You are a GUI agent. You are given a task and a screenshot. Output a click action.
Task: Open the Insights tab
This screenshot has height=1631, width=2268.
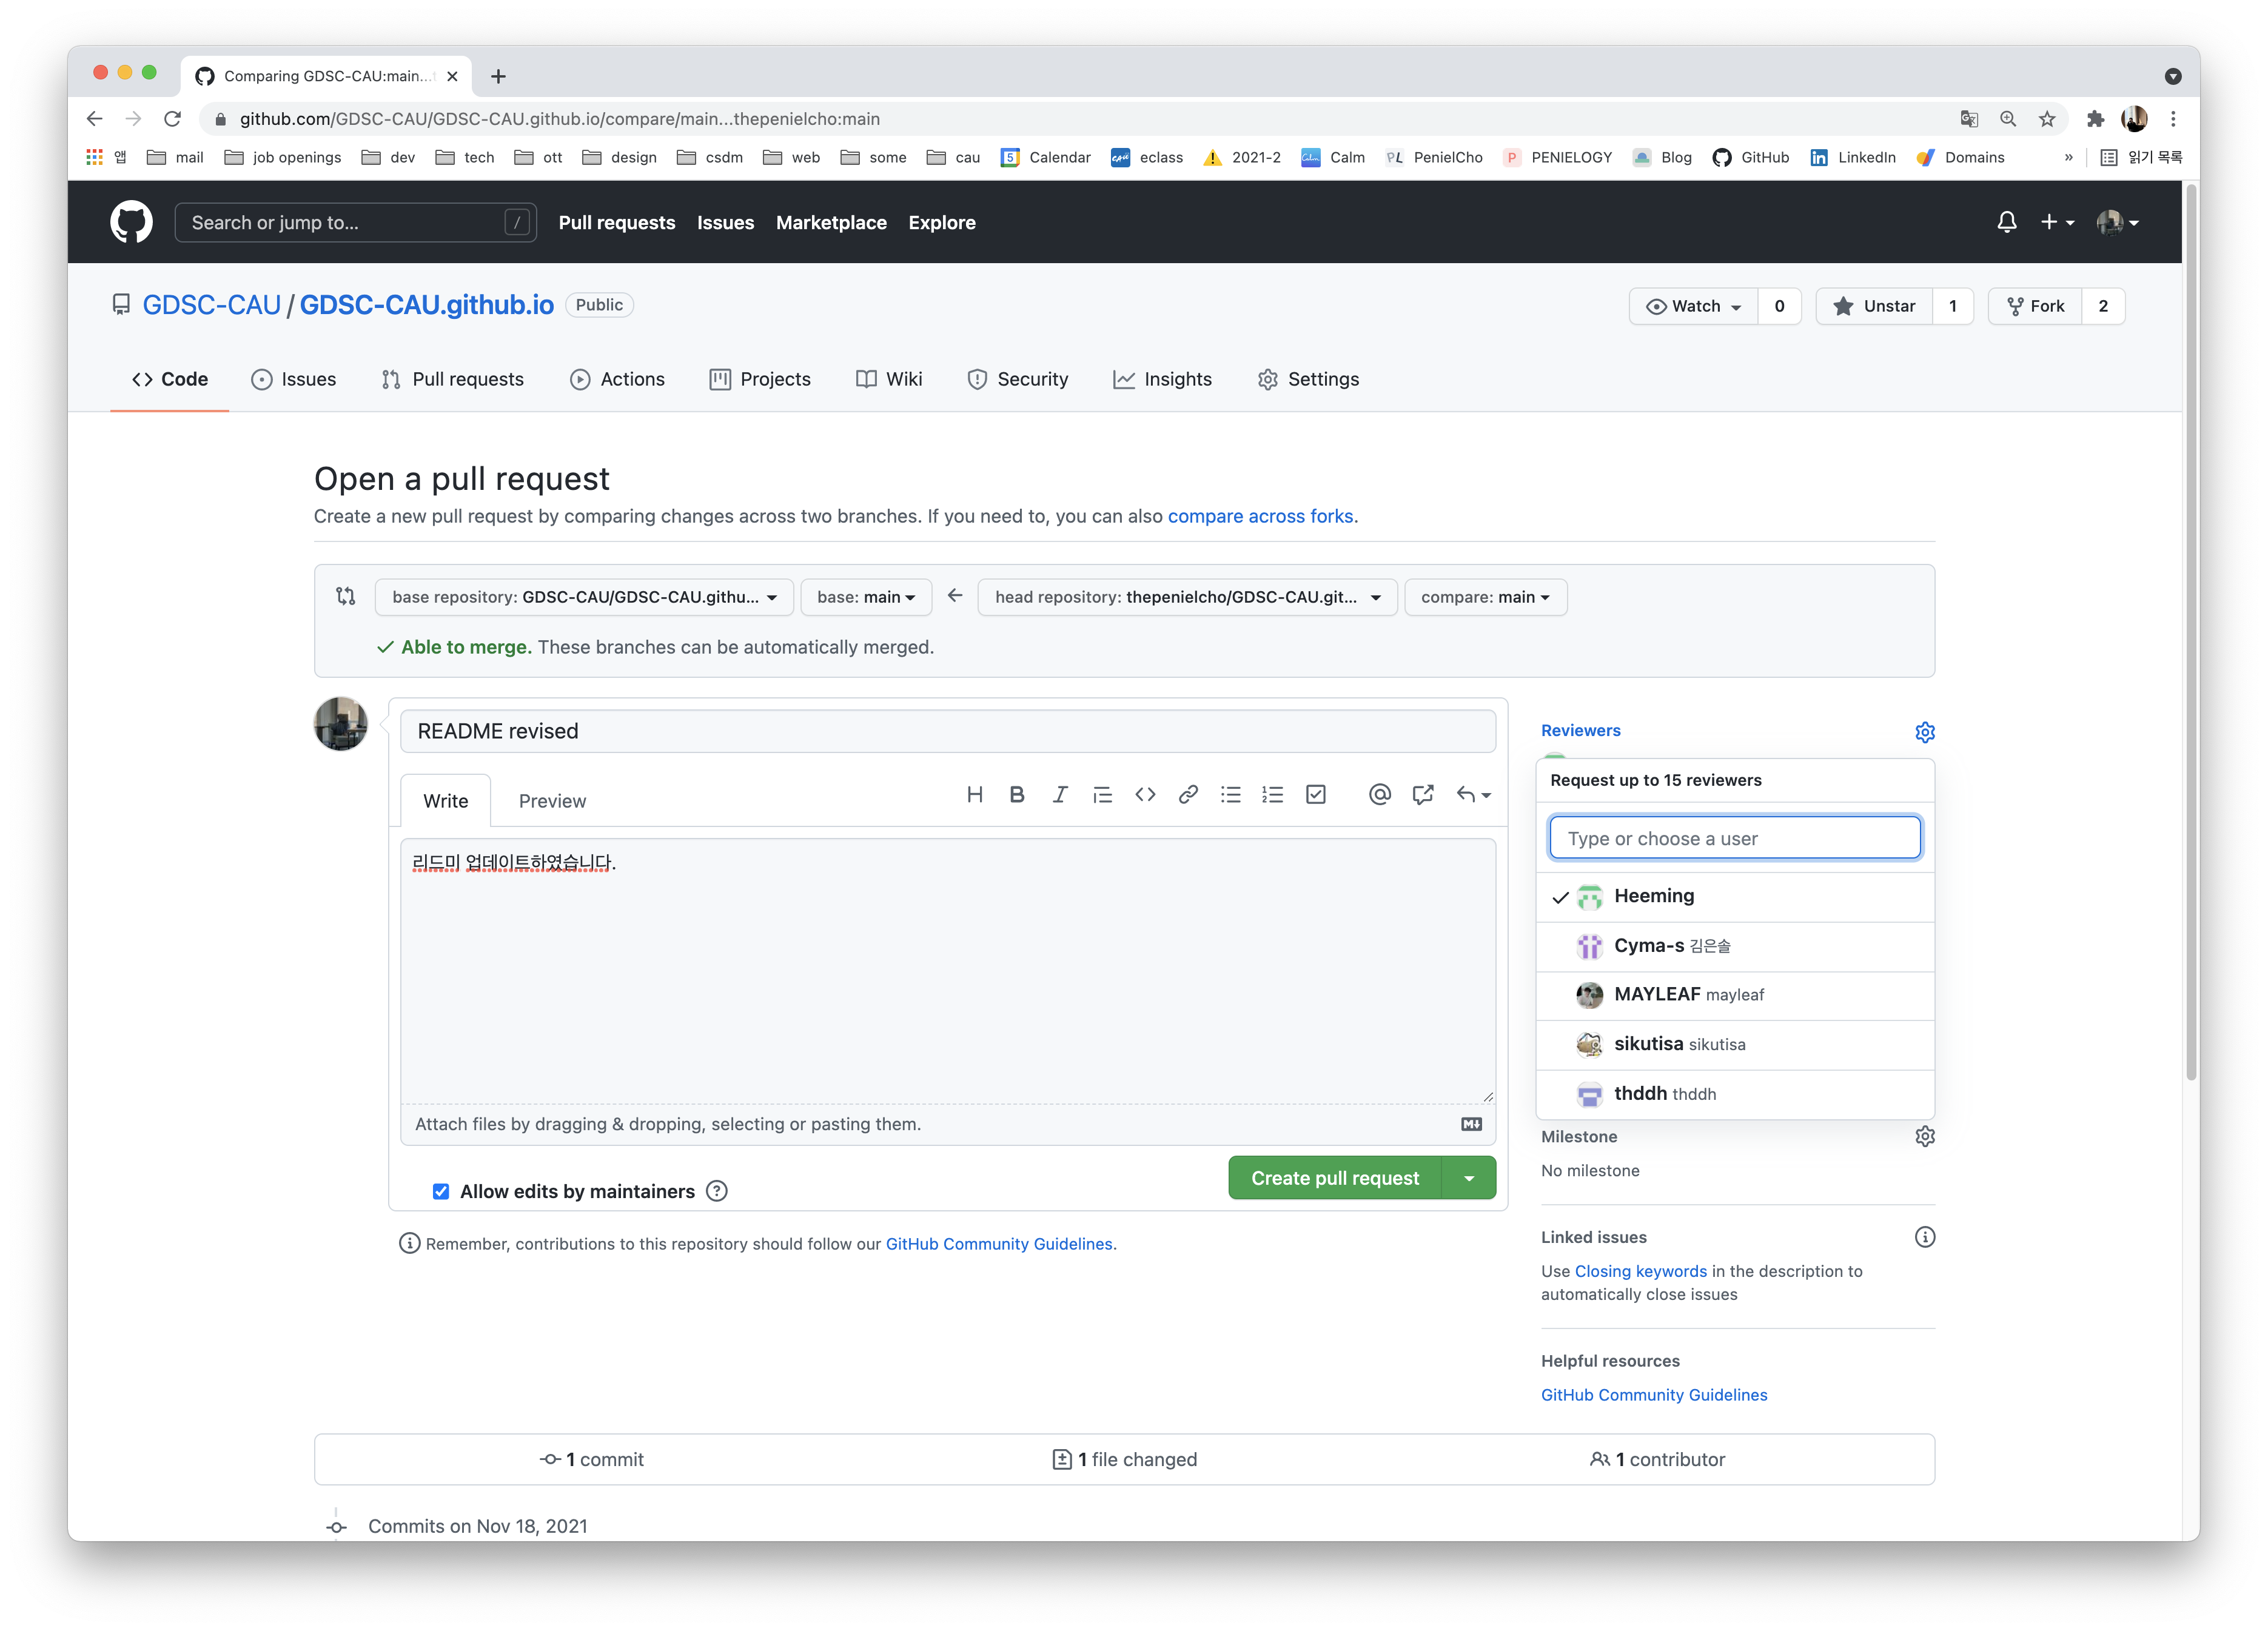[1162, 379]
